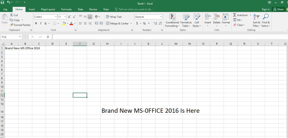Open Sort & Filter menu
Viewport: 288px width, 138px height.
pyautogui.click(x=256, y=20)
